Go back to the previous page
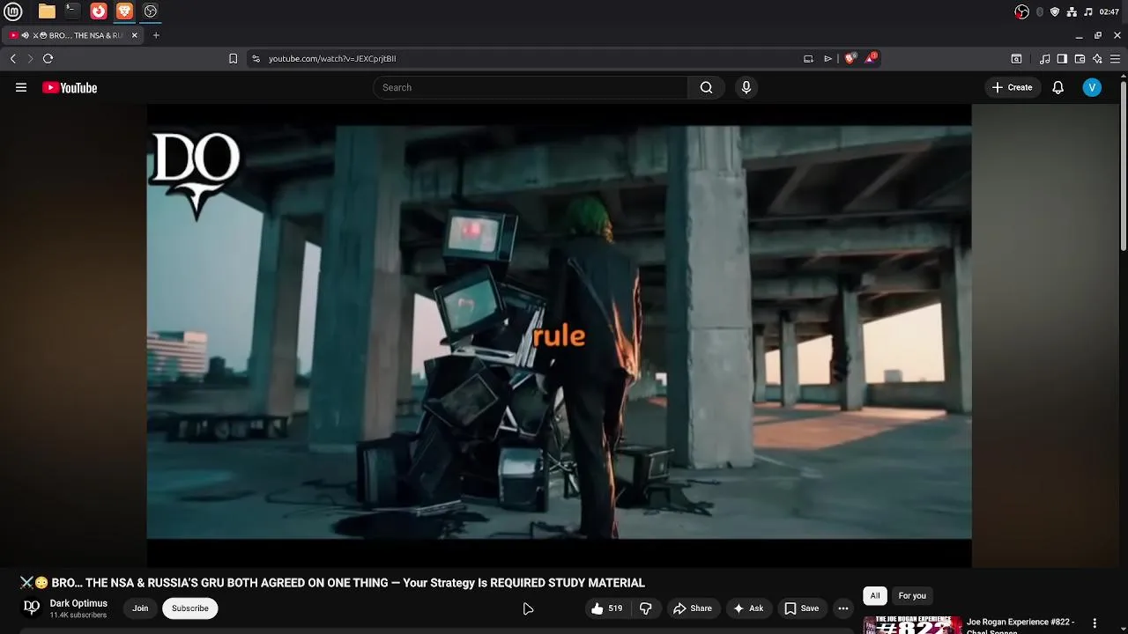The height and width of the screenshot is (634, 1128). click(x=13, y=58)
